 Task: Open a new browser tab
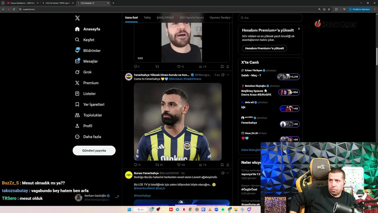coord(113,3)
